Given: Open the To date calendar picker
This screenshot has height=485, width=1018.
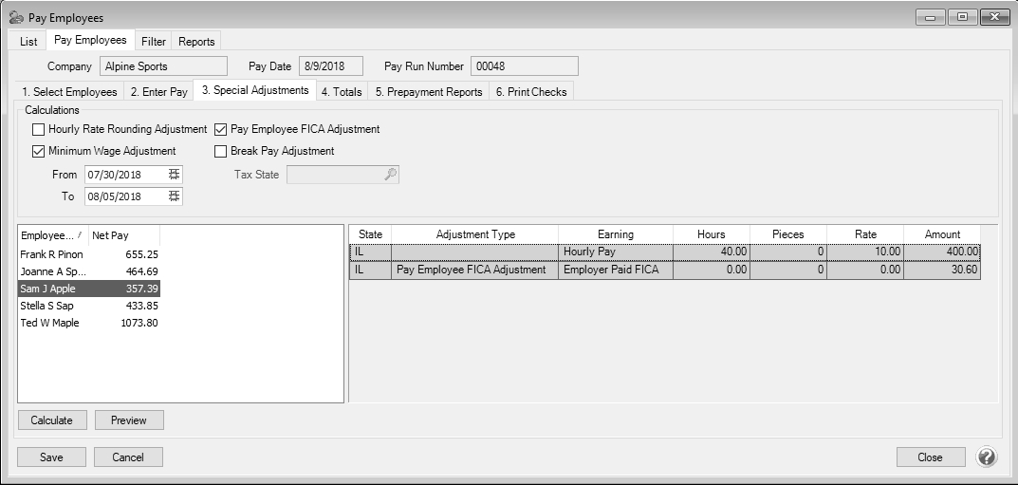Looking at the screenshot, I should 174,196.
